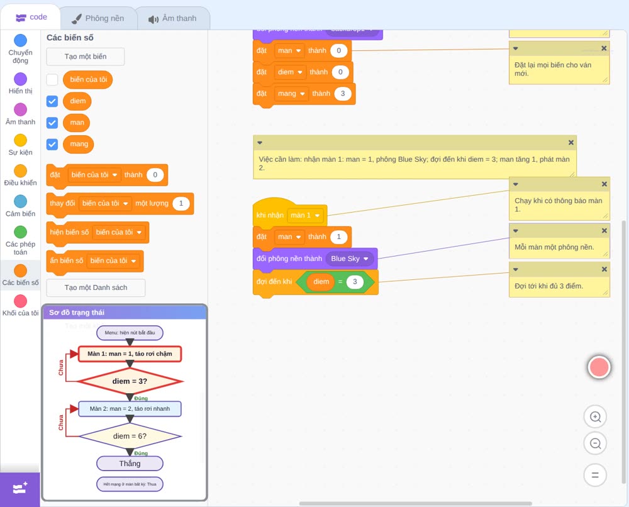Switch to the code tab
The height and width of the screenshot is (507, 629).
click(31, 17)
